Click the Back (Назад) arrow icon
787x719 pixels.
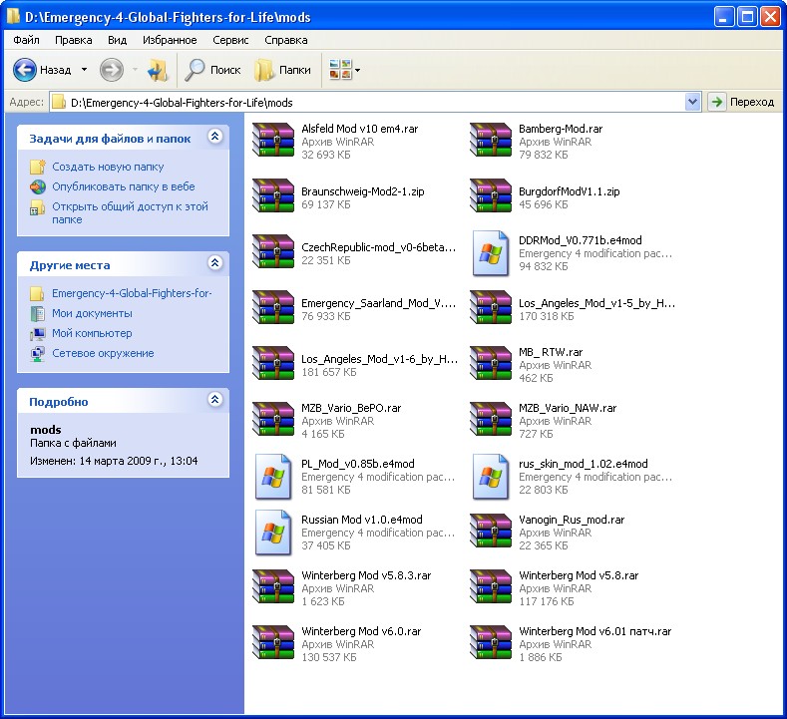point(24,70)
